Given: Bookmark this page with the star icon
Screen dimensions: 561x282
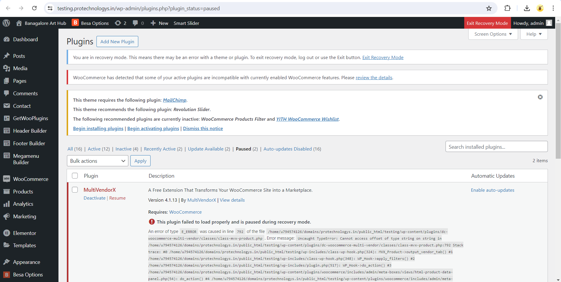Looking at the screenshot, I should tap(489, 8).
